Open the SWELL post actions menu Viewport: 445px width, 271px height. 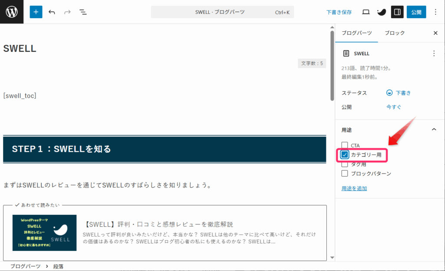pyautogui.click(x=434, y=54)
